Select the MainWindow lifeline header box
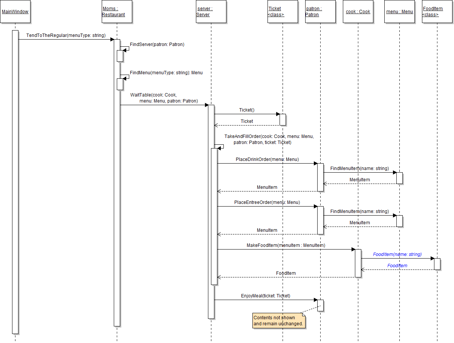The image size is (454, 343). click(15, 12)
